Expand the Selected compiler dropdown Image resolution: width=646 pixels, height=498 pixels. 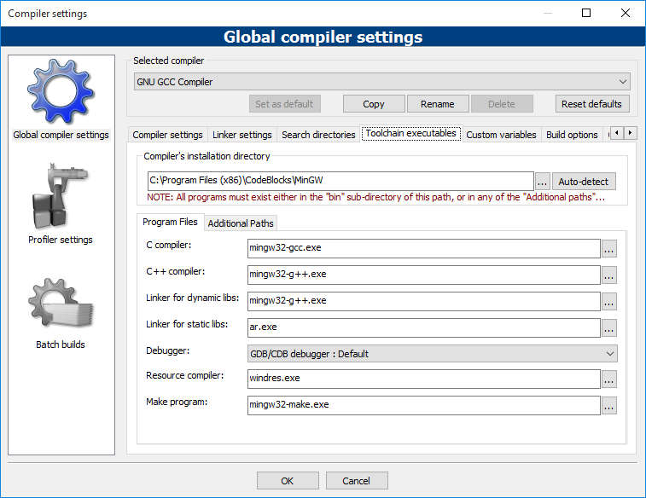tap(381, 82)
